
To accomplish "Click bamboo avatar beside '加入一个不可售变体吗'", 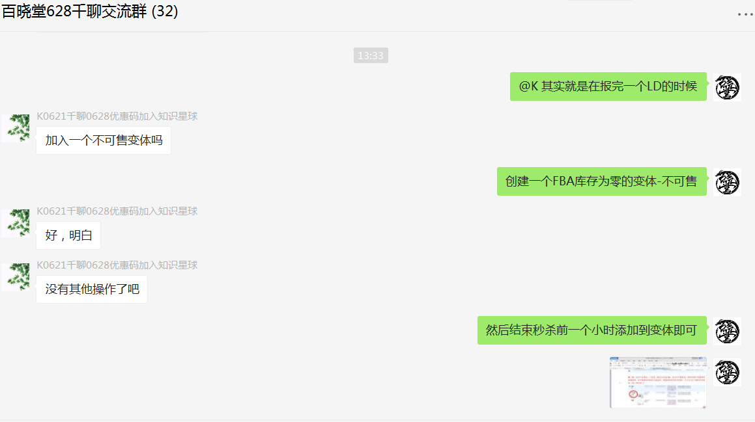I will coord(16,128).
